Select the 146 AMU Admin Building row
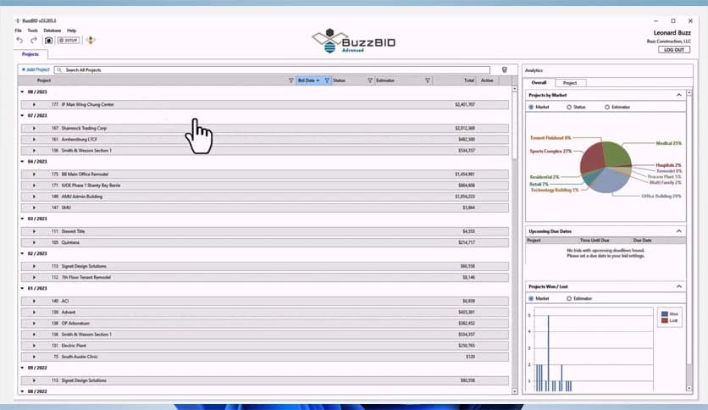The image size is (708, 410). [x=264, y=197]
